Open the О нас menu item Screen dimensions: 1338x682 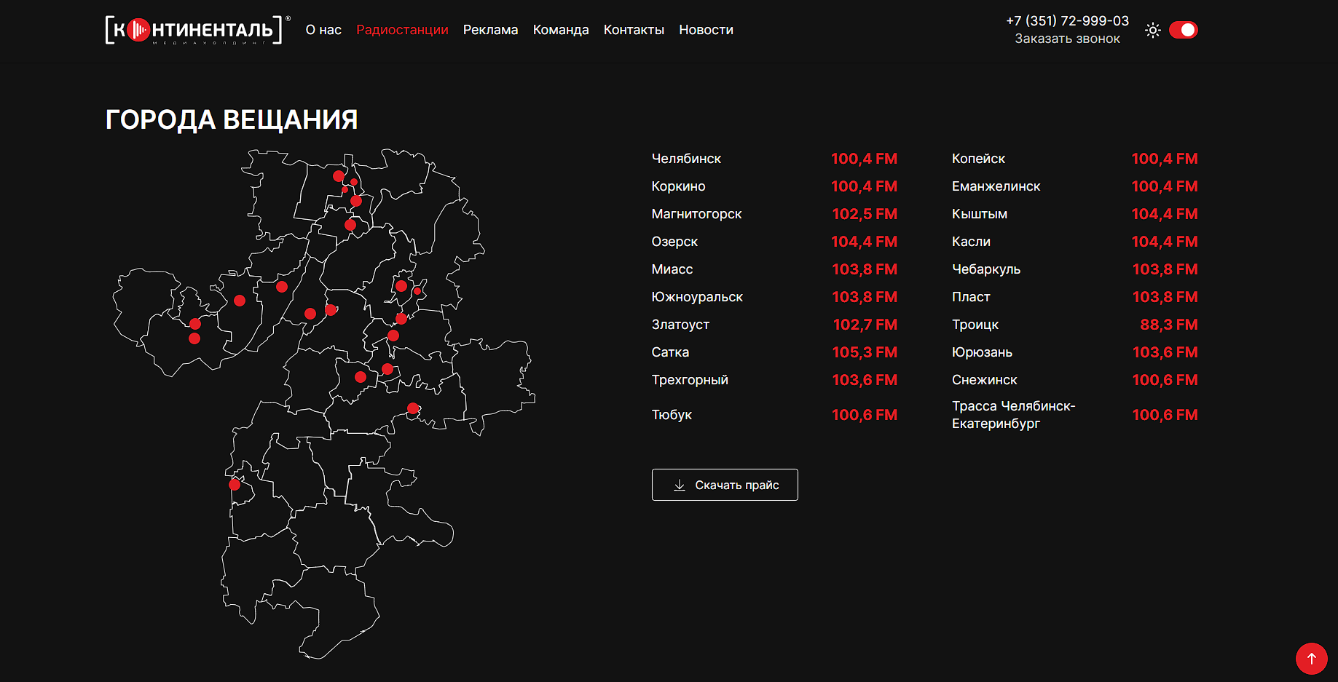tap(323, 30)
